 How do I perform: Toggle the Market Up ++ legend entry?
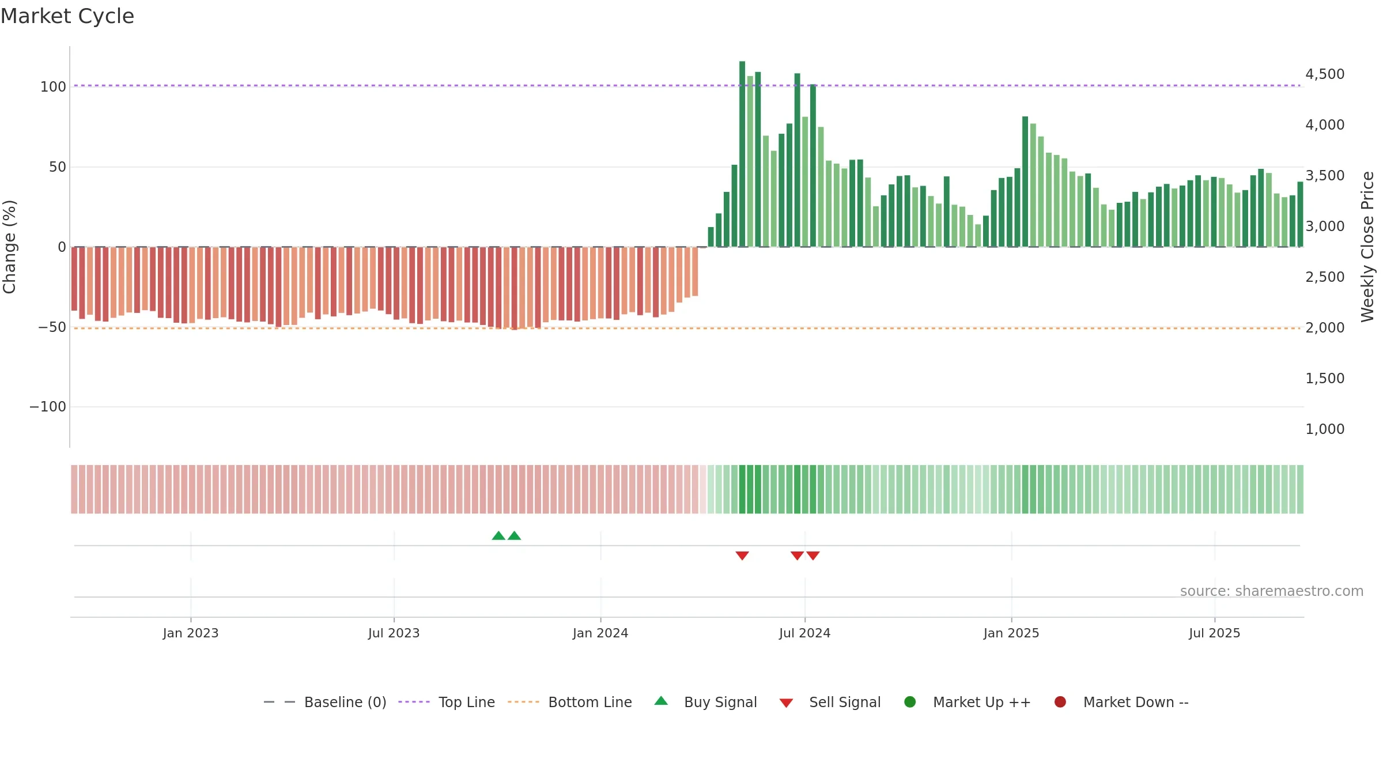[968, 702]
